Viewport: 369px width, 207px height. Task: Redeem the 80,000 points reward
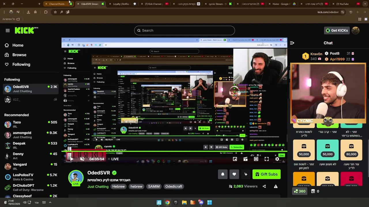click(351, 150)
